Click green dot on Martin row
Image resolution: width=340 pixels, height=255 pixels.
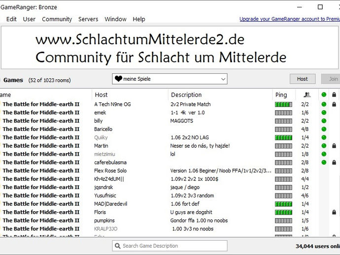[x=324, y=146]
